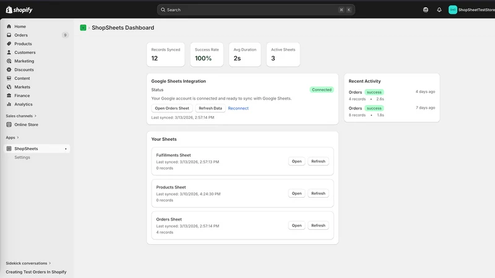
Task: Refresh the Products Sheet
Action: click(x=318, y=193)
